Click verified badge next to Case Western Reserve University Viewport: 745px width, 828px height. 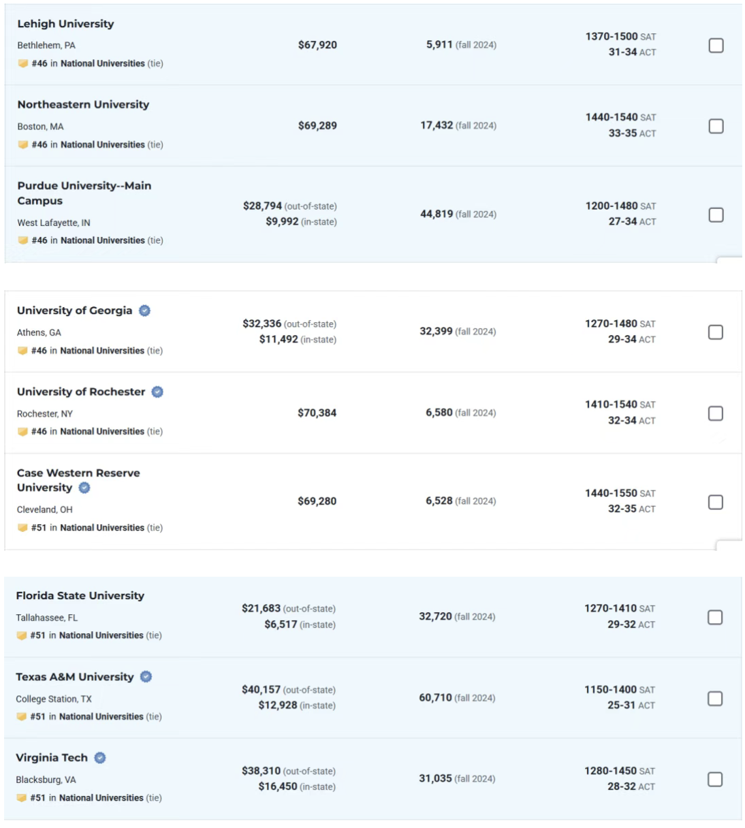click(84, 488)
